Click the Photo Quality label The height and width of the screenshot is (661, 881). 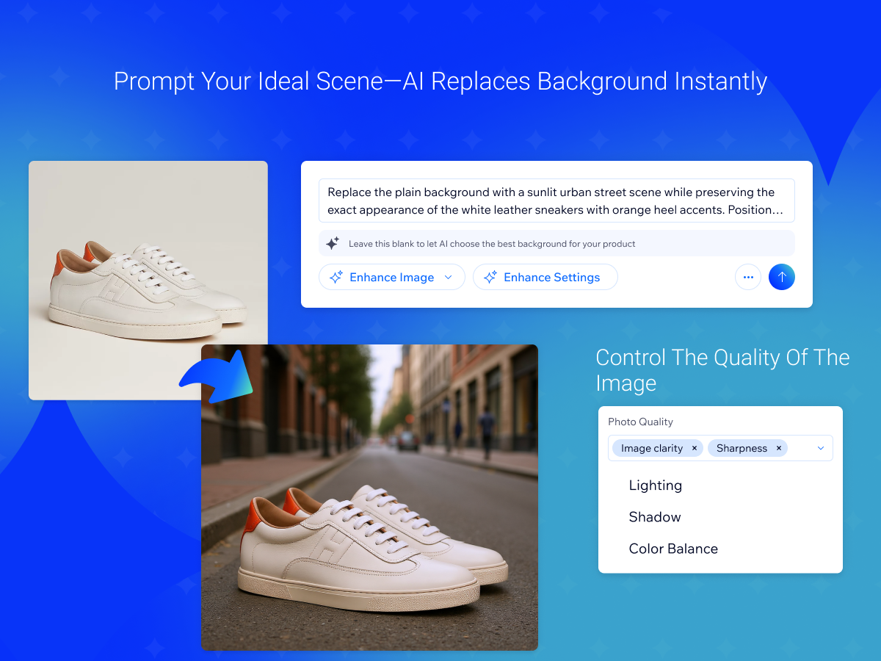click(x=640, y=422)
